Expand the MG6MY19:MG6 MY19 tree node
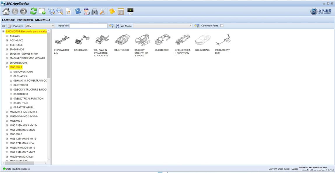Screen dimensions: 335x173 (x=7, y=147)
